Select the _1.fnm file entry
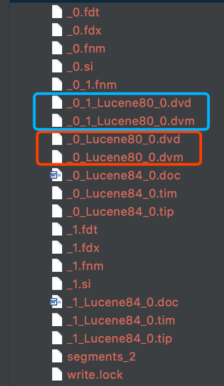 [85, 266]
